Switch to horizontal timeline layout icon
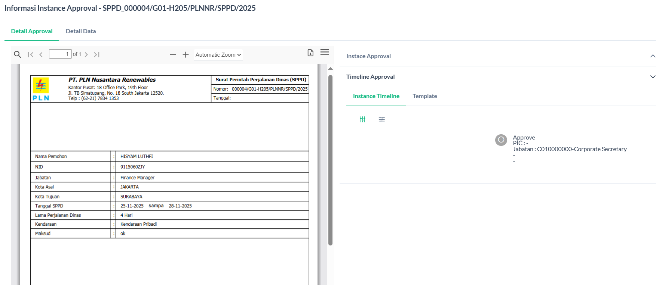The width and height of the screenshot is (656, 285). pyautogui.click(x=382, y=119)
